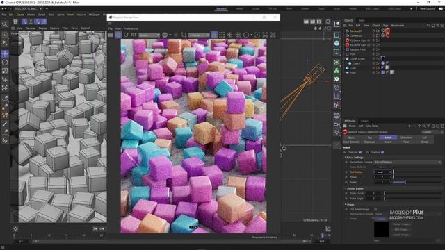Open the hamburger menu in RenderView
The image size is (445, 250).
coord(110,24)
